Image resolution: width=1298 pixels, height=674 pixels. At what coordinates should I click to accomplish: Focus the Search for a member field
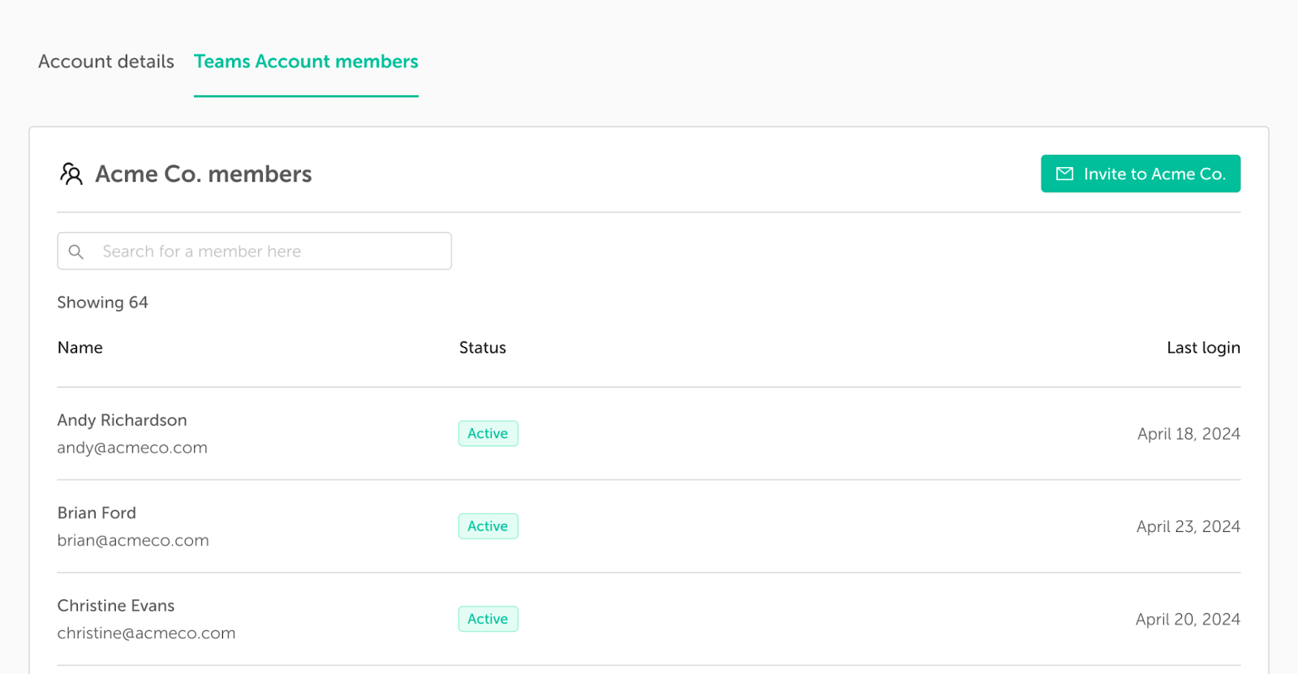(x=254, y=251)
